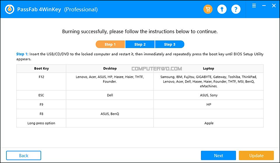Open the key registration icon

point(222,9)
